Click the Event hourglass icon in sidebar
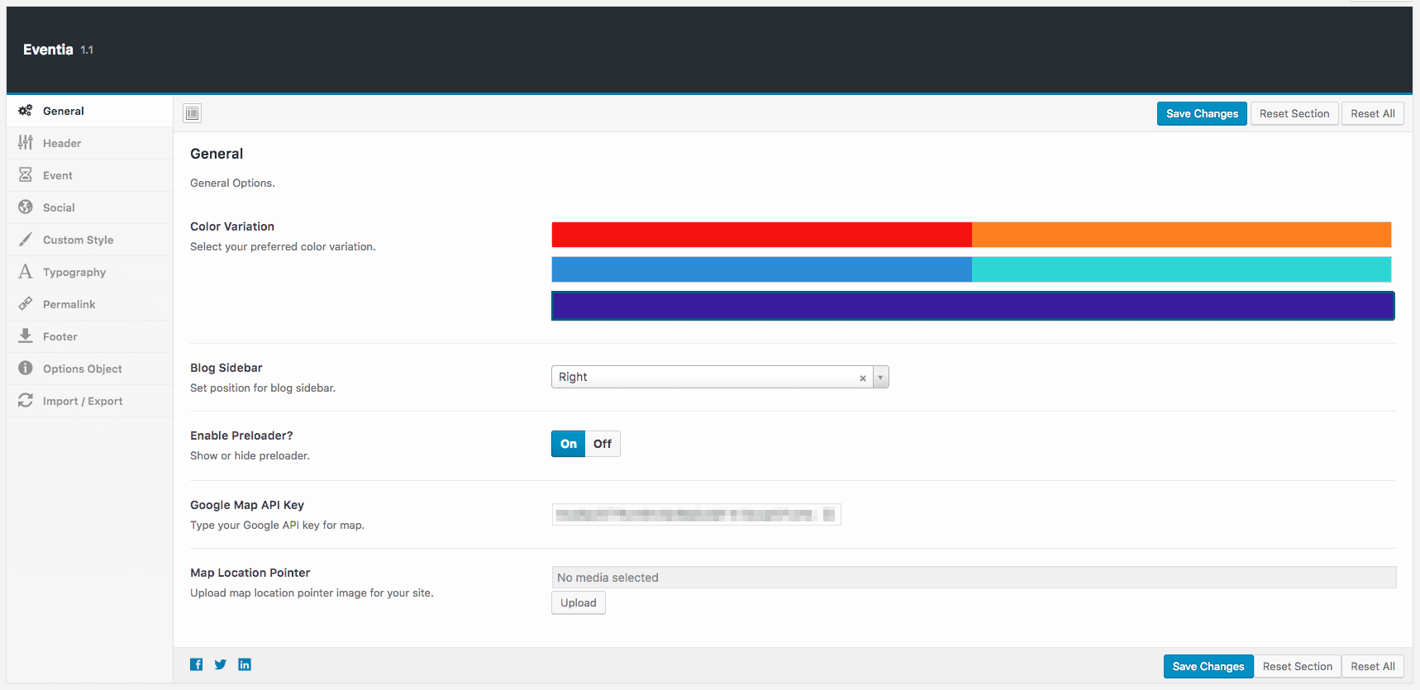The image size is (1420, 690). 26,175
